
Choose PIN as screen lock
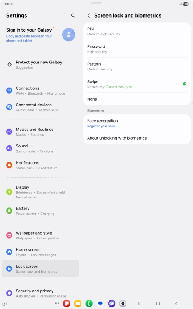137,32
